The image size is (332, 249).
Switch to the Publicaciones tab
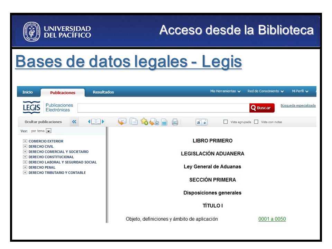(x=63, y=93)
